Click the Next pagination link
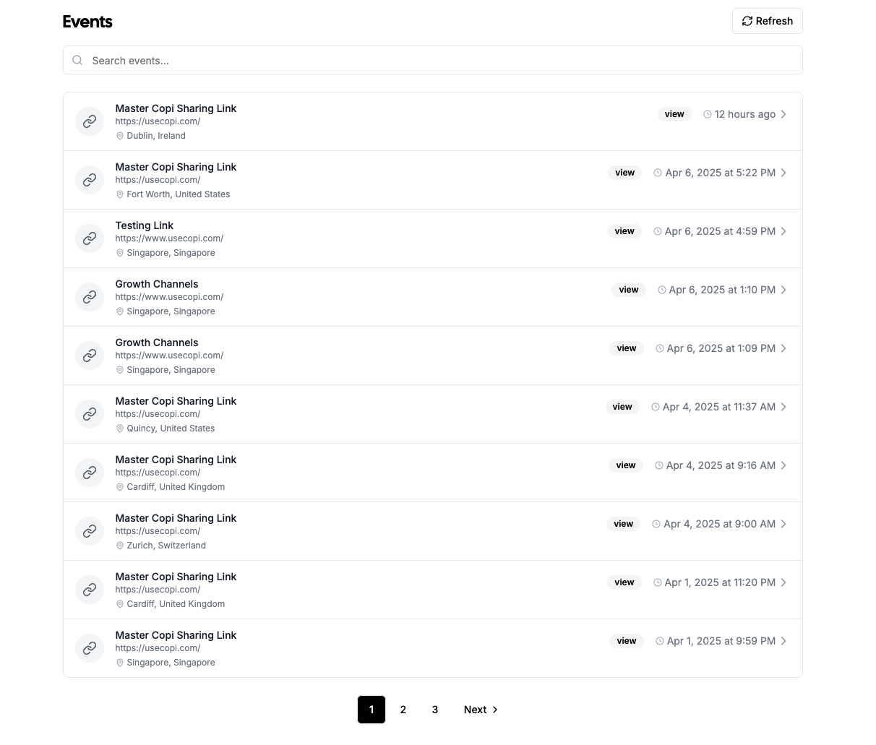The height and width of the screenshot is (745, 876). pos(481,710)
